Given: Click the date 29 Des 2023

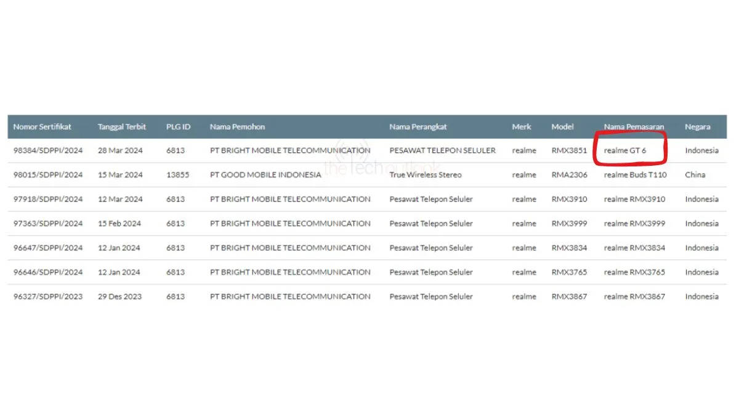Looking at the screenshot, I should click(119, 296).
